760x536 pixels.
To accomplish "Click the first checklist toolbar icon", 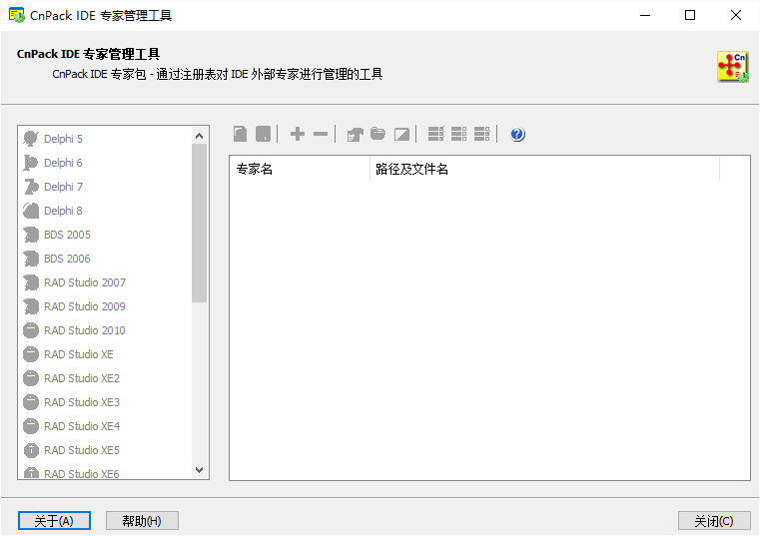I will [x=435, y=134].
